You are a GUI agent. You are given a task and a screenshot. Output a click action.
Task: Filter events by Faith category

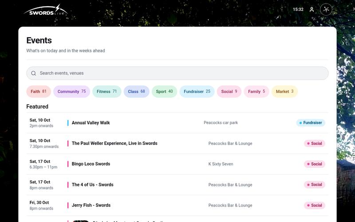click(39, 91)
